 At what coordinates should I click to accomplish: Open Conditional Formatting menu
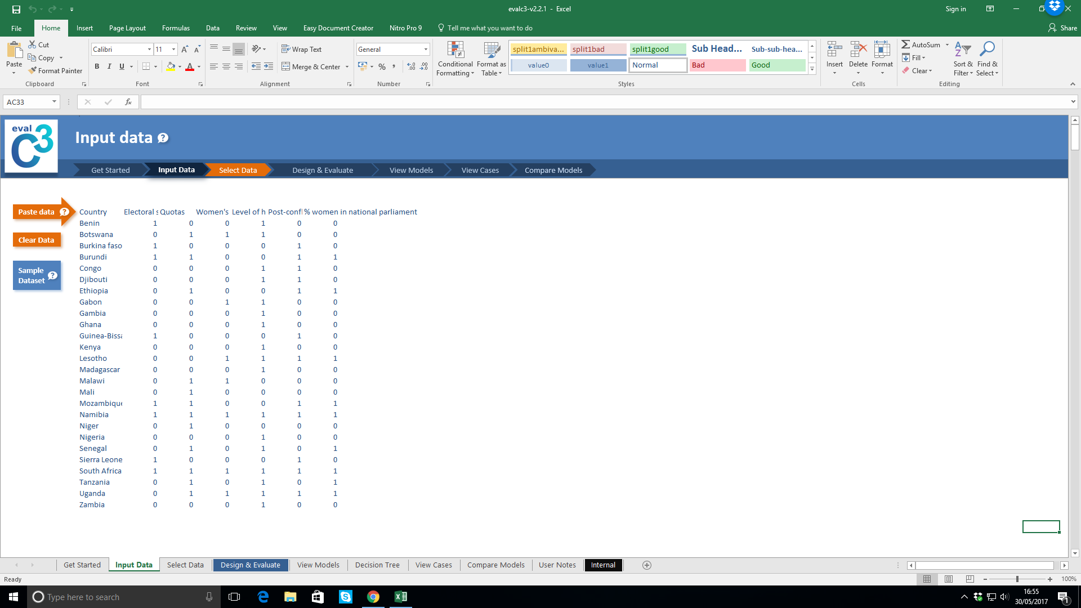coord(455,59)
